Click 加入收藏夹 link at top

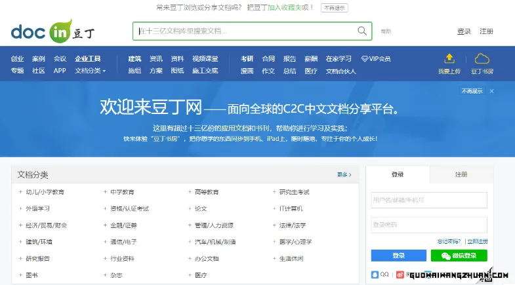click(284, 8)
